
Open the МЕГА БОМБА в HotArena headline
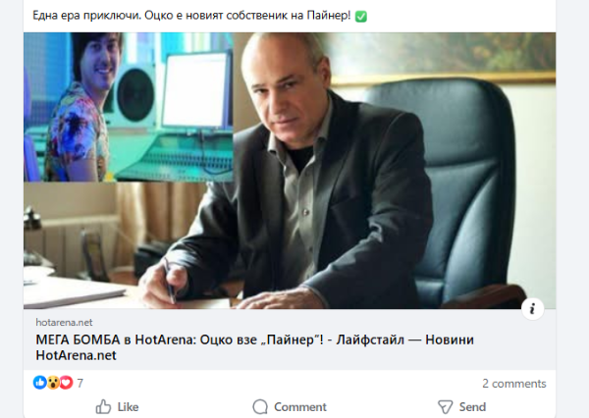[x=254, y=347]
